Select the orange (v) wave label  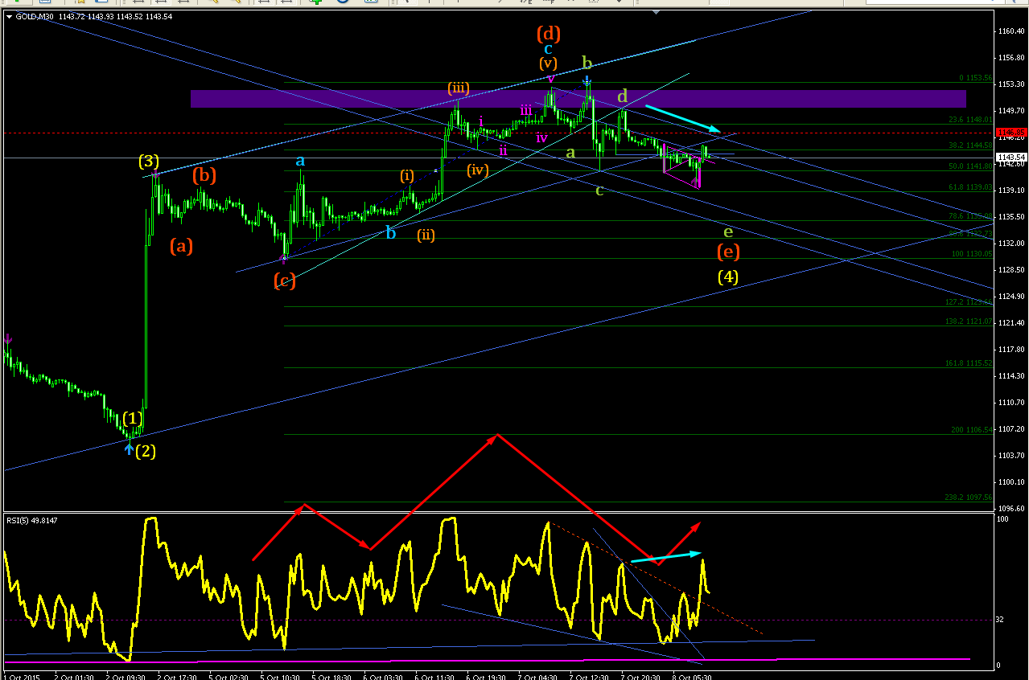548,63
